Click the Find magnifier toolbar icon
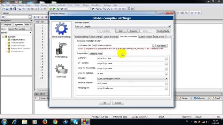The image size is (223, 125). click(x=41, y=9)
